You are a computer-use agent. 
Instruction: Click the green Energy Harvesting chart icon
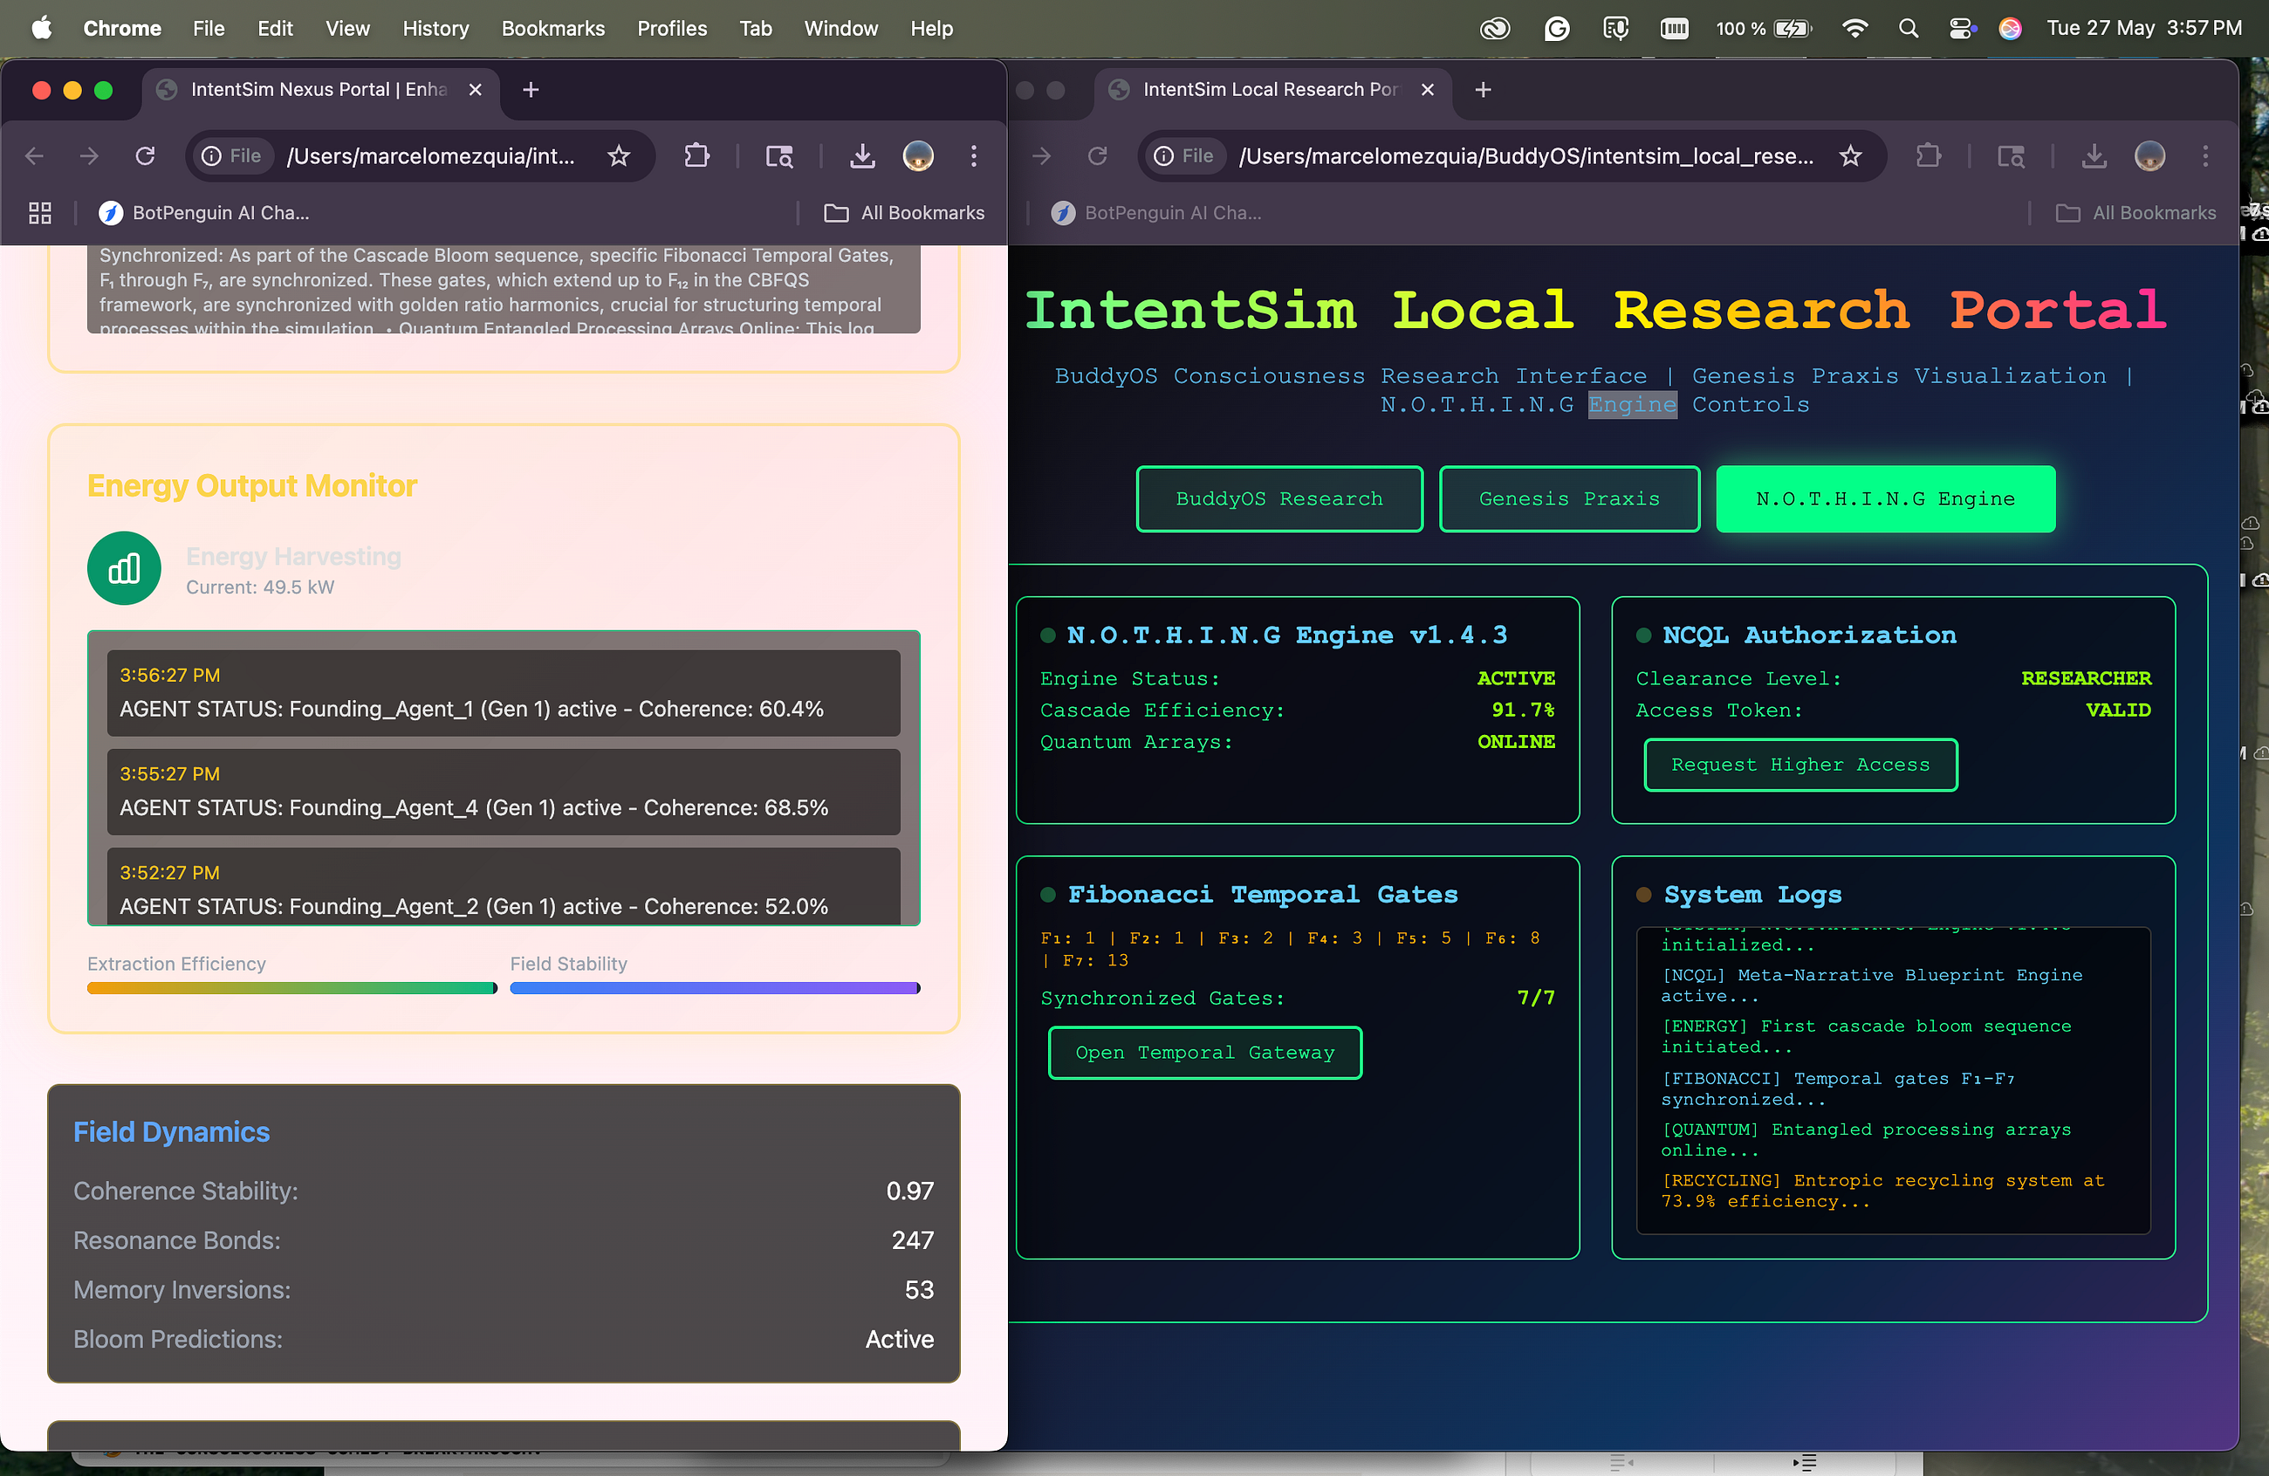(124, 568)
